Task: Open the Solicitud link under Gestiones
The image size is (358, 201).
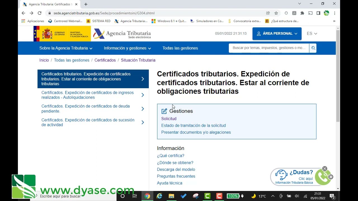Action: (x=169, y=118)
